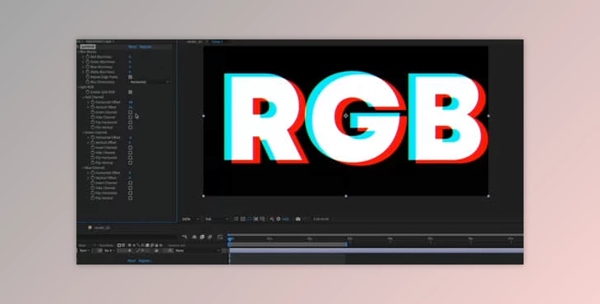Click the anchor point crosshair on the G
Image resolution: width=600 pixels, height=304 pixels.
[x=346, y=116]
